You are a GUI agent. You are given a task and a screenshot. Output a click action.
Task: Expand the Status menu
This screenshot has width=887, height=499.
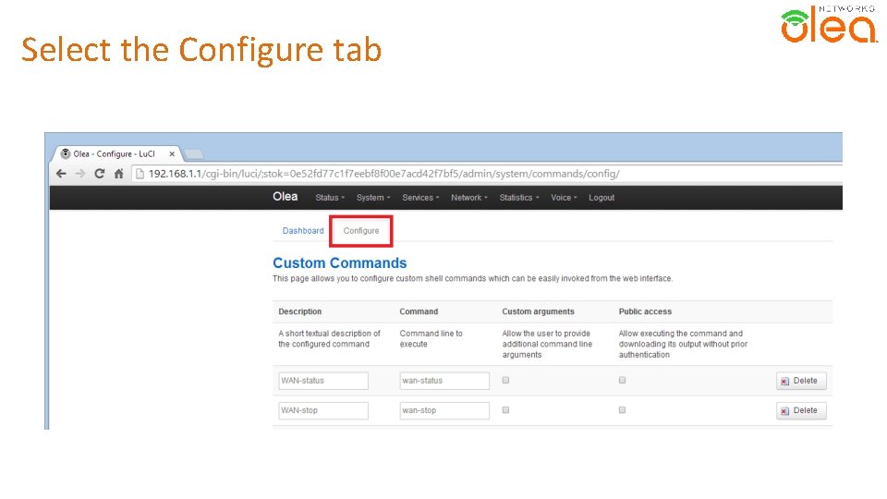pyautogui.click(x=330, y=198)
